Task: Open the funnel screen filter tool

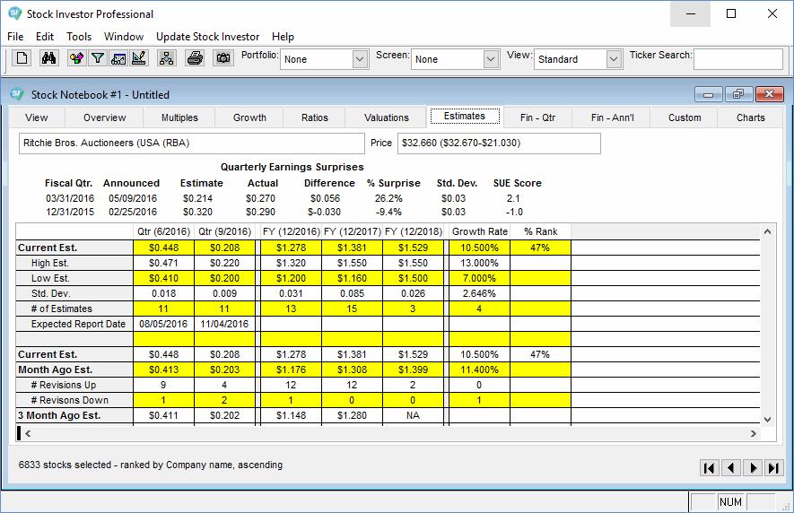Action: point(97,58)
